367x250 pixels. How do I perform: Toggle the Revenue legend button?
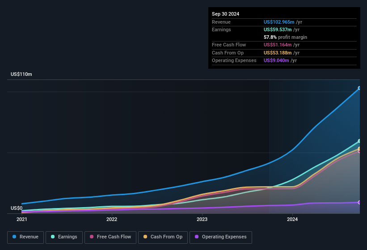[x=25, y=237]
